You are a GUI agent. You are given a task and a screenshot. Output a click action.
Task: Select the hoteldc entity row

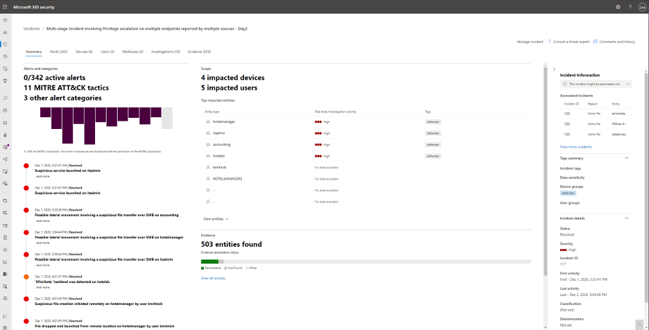point(366,156)
